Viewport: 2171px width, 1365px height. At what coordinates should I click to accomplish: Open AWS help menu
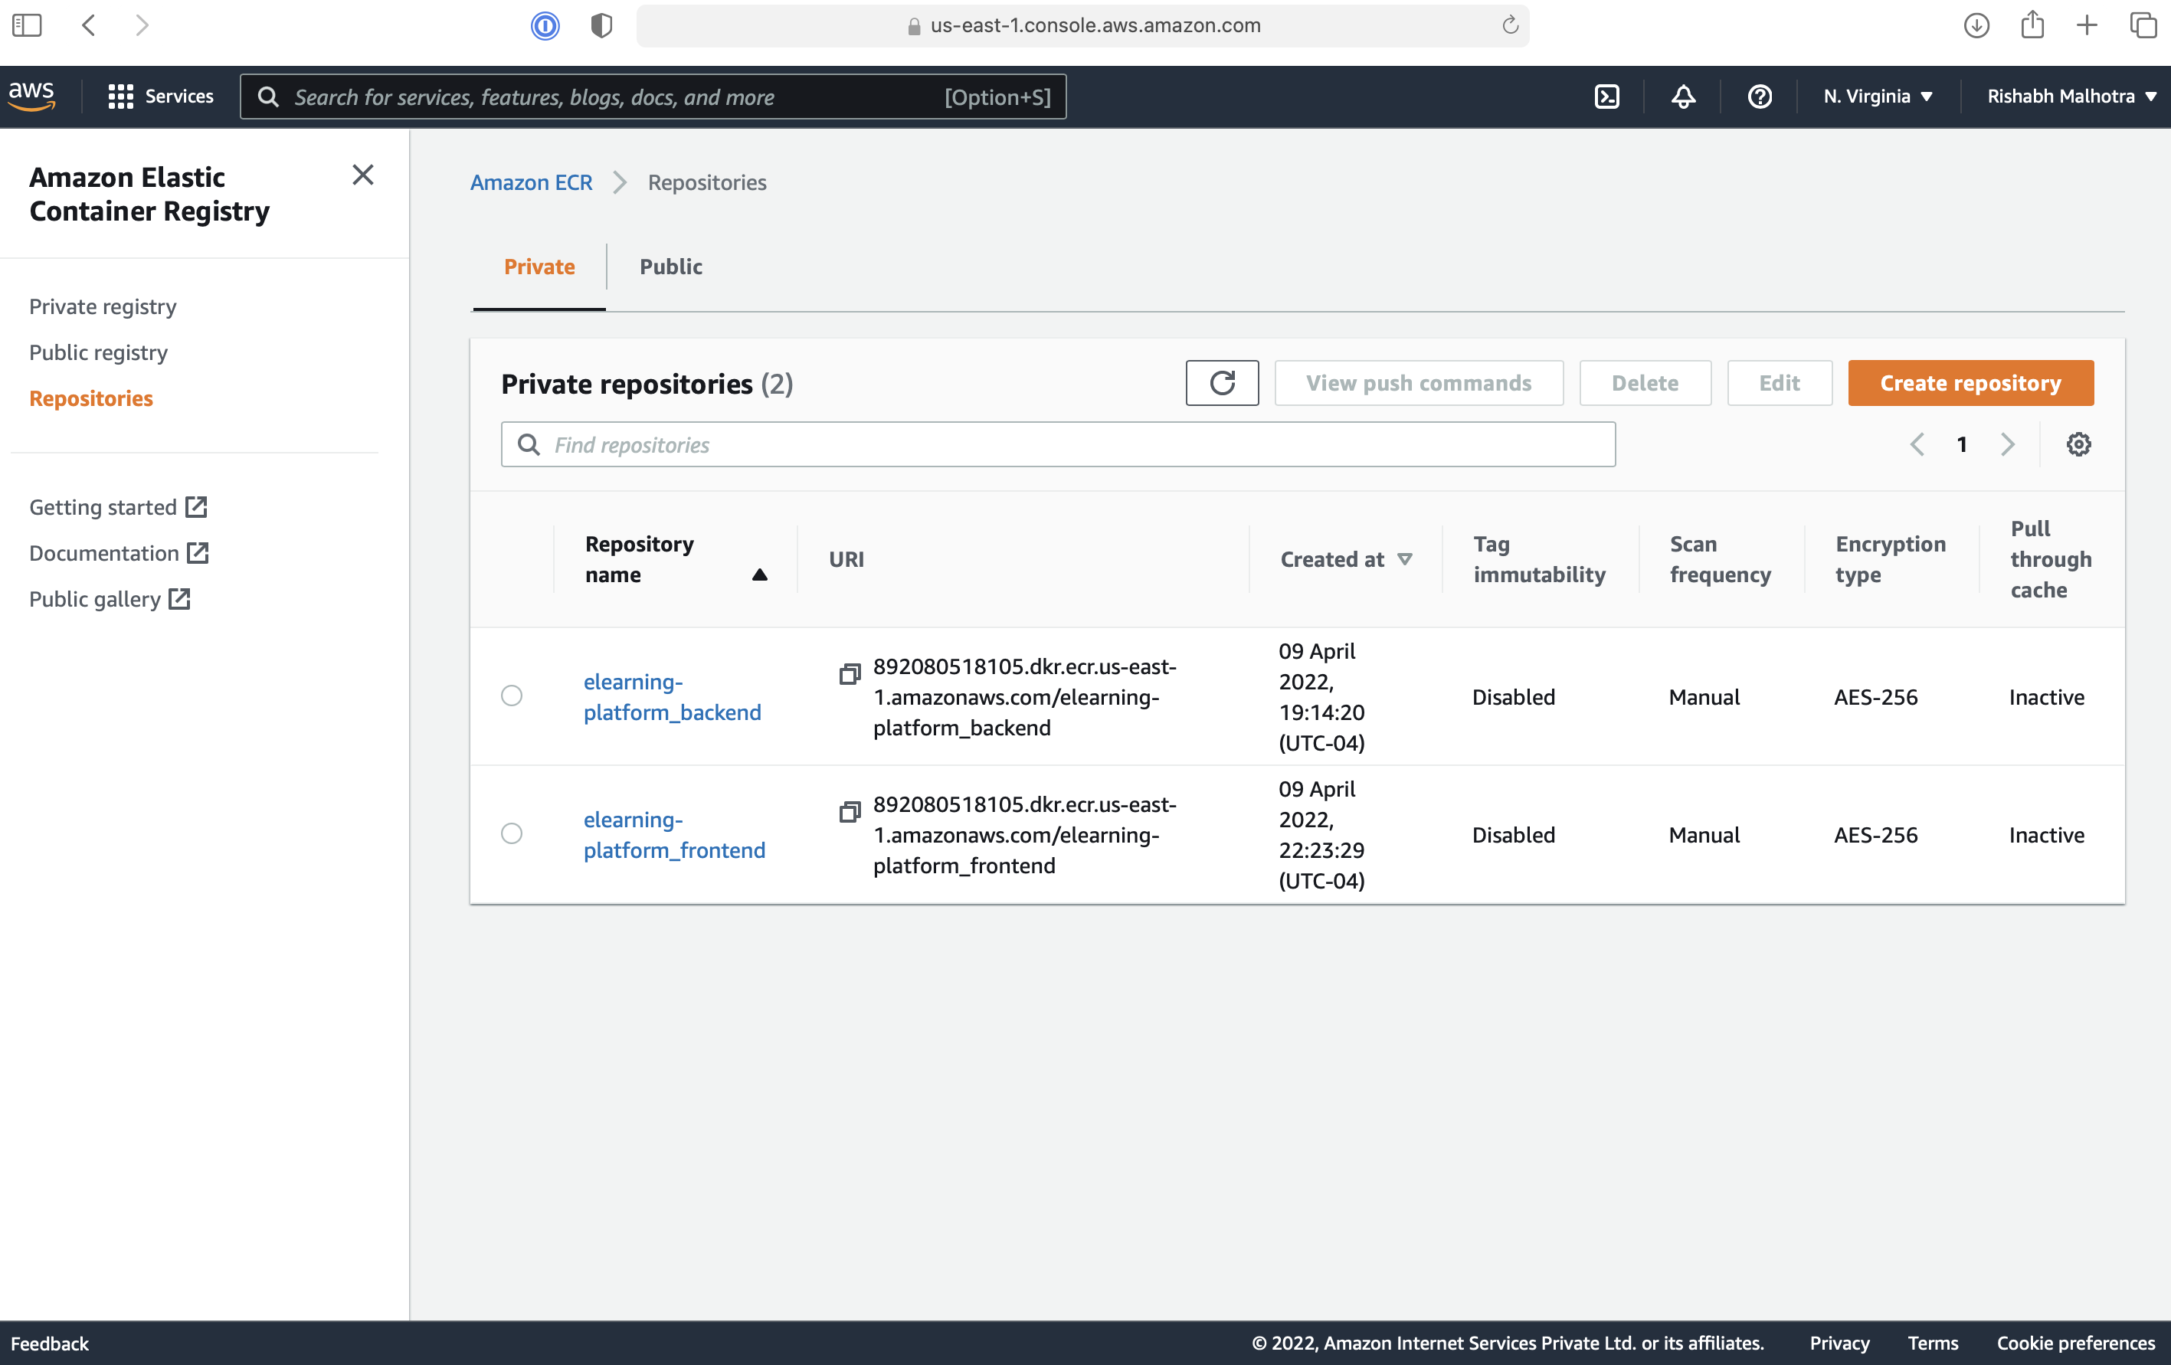1759,97
